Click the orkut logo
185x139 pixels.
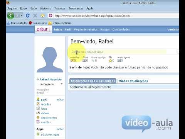tap(43, 29)
